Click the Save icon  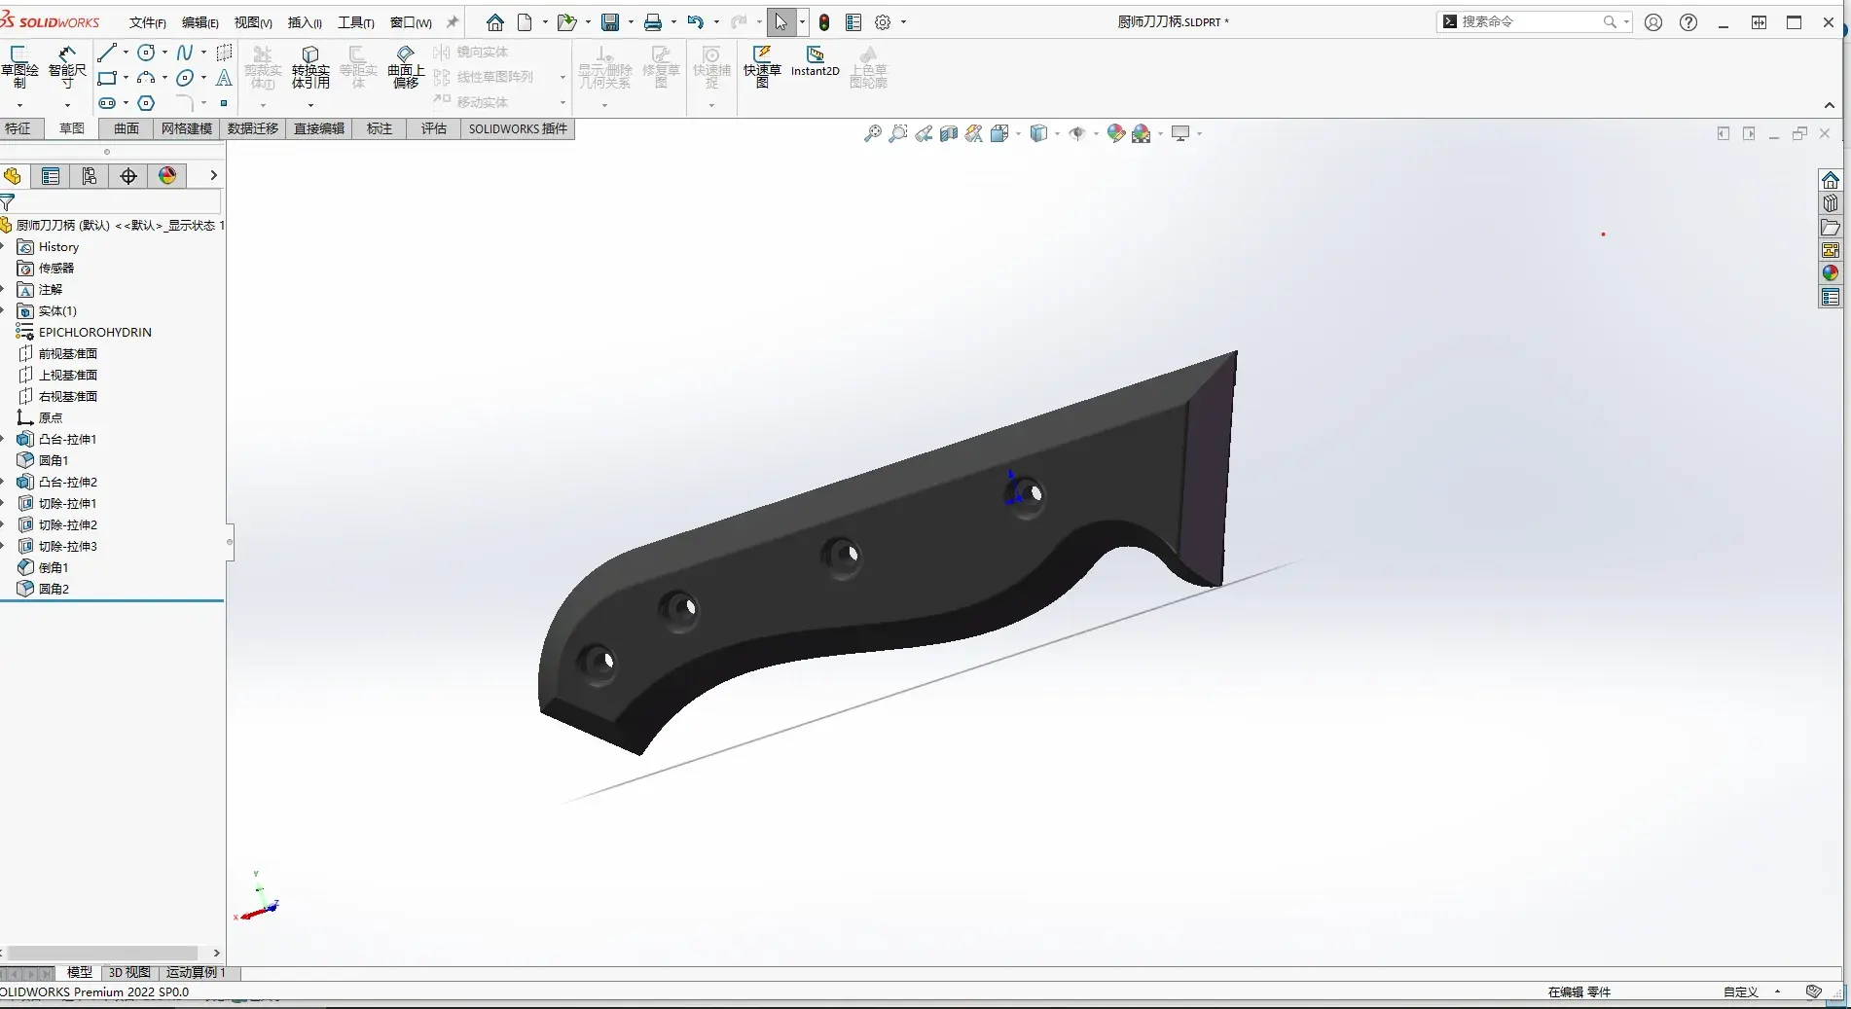click(x=610, y=22)
